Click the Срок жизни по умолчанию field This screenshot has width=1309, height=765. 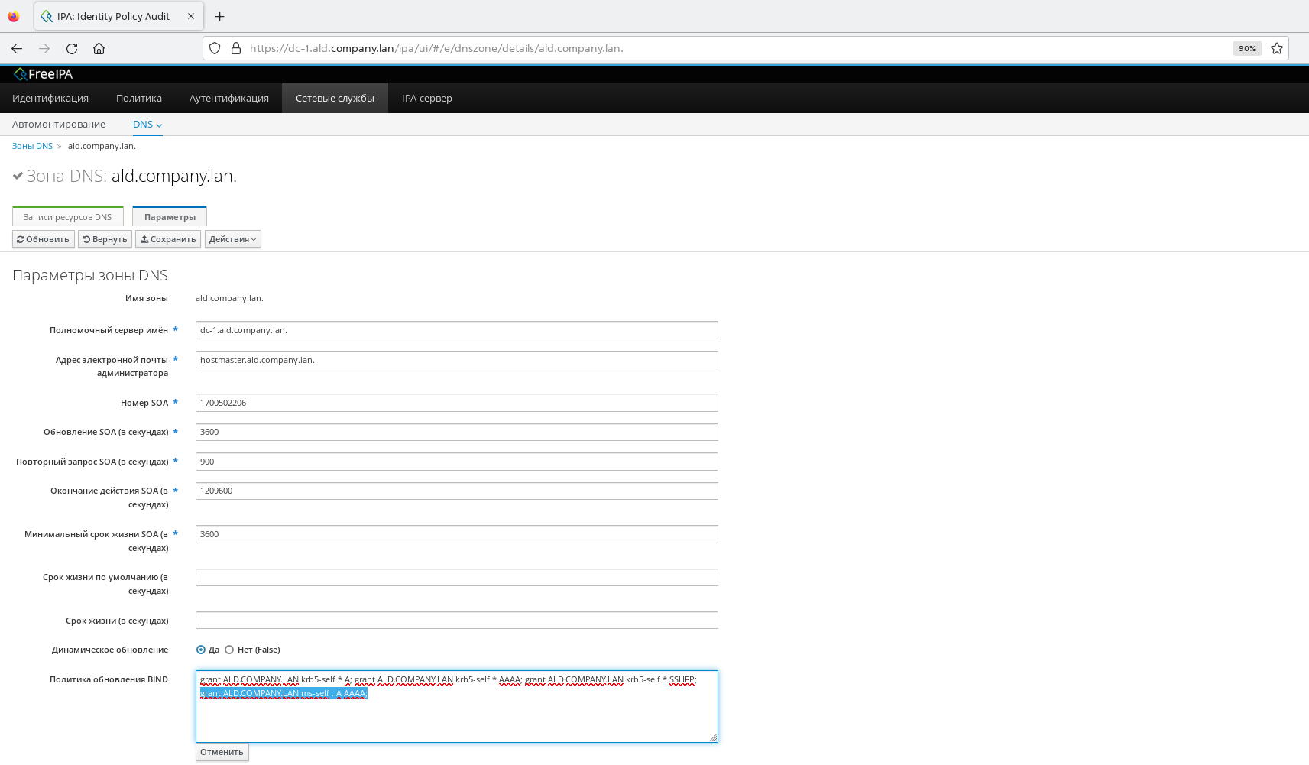tap(457, 577)
